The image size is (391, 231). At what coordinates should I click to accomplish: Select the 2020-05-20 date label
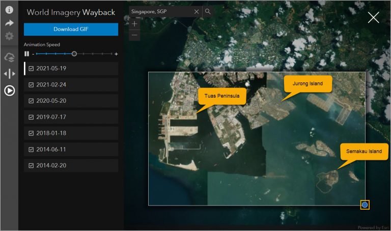[51, 101]
